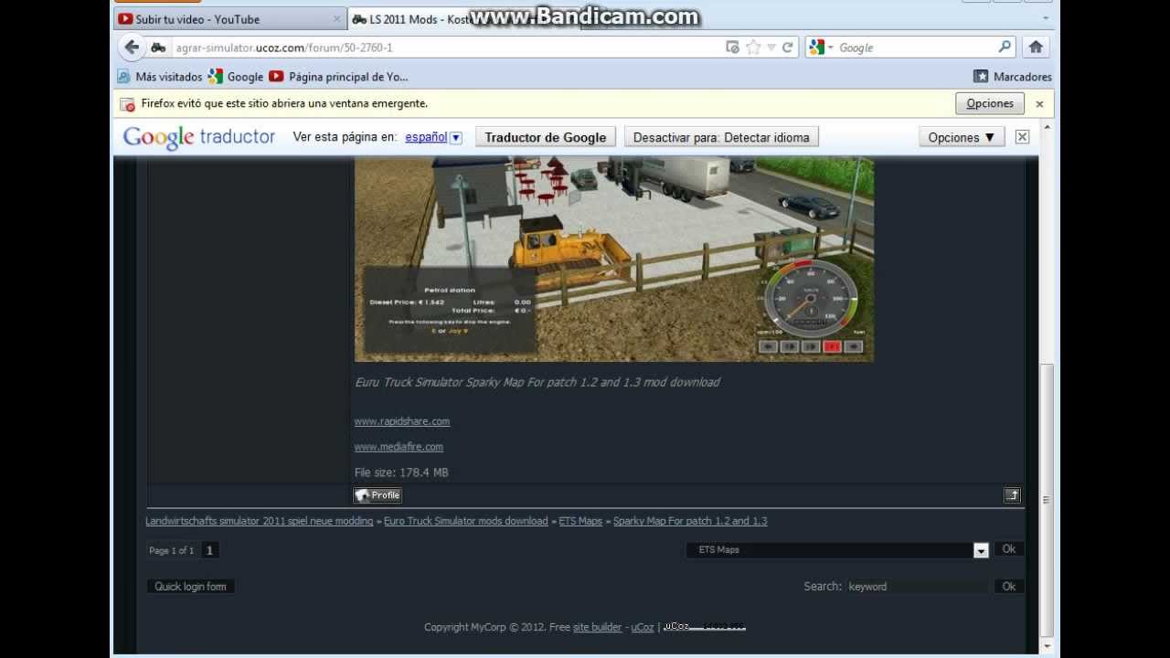1170x658 pixels.
Task: Close the 'Subir tu video - YouTube' tab
Action: pos(336,18)
